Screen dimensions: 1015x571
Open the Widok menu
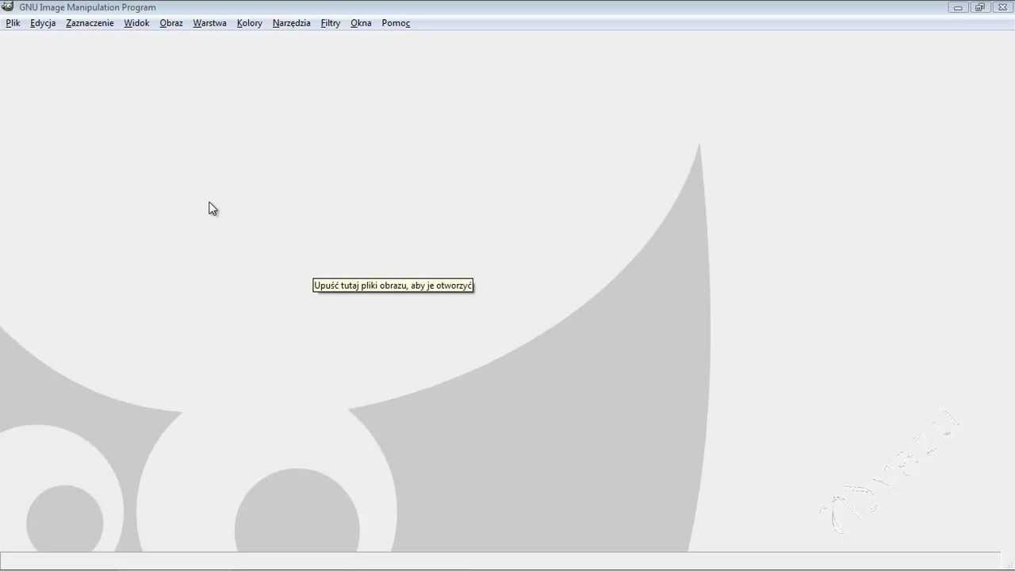[x=136, y=23]
